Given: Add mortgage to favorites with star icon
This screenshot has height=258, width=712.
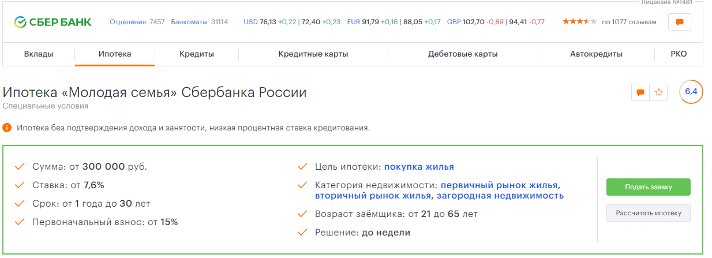Looking at the screenshot, I should (x=658, y=92).
